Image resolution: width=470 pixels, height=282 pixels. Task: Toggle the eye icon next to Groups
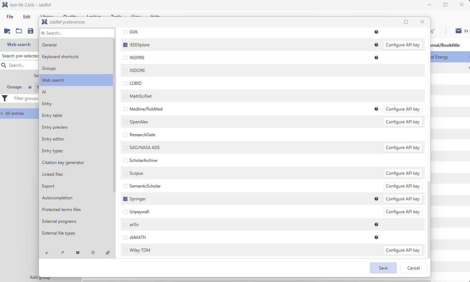[x=30, y=87]
